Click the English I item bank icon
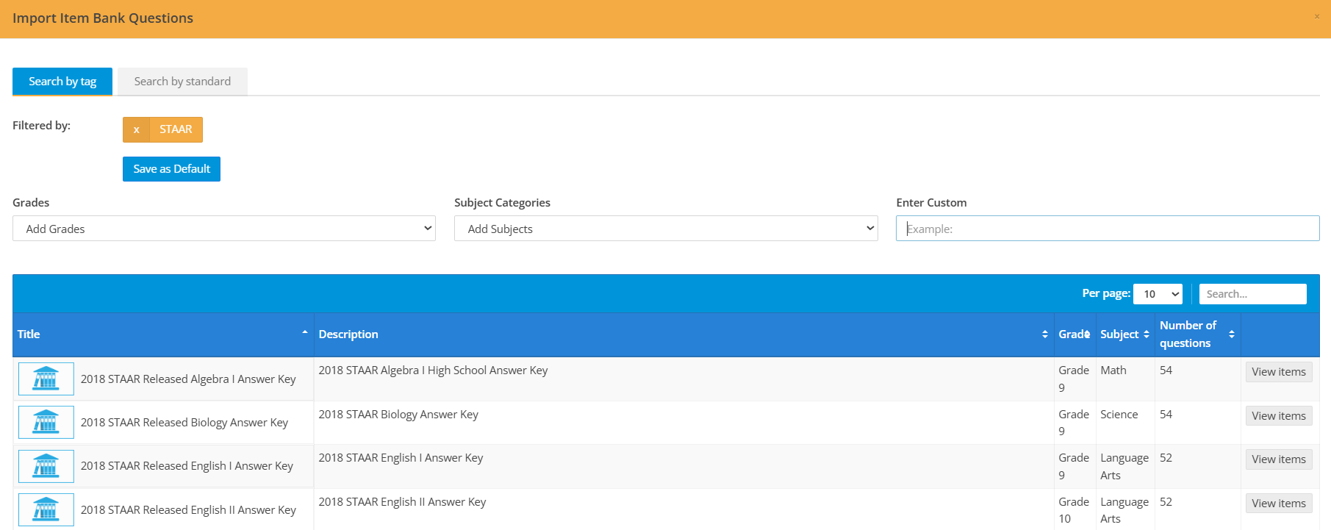The width and height of the screenshot is (1331, 530). coord(46,466)
